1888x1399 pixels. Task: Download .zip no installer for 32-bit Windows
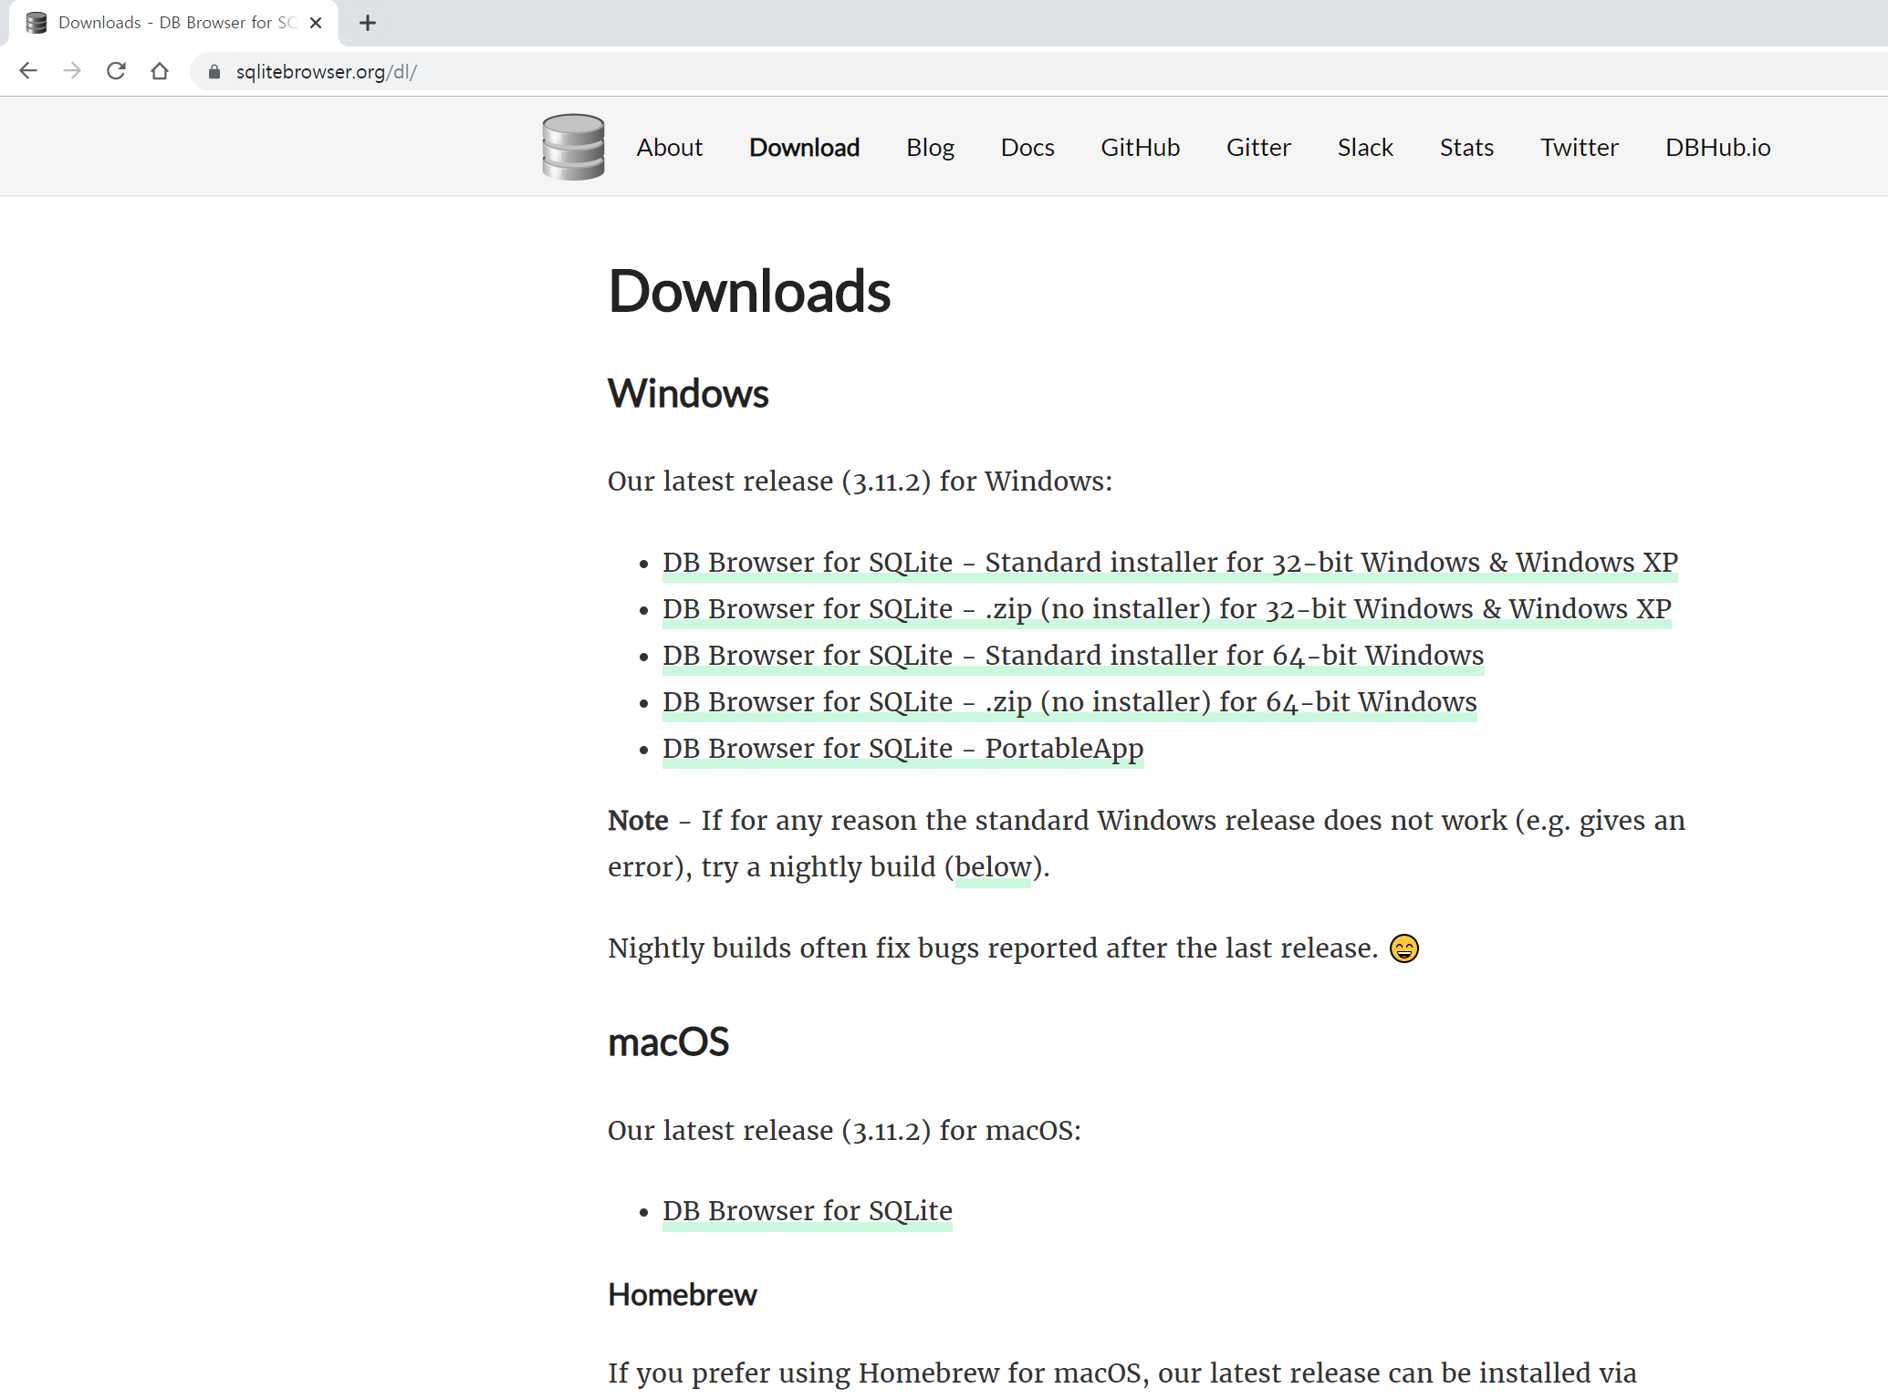[1166, 608]
